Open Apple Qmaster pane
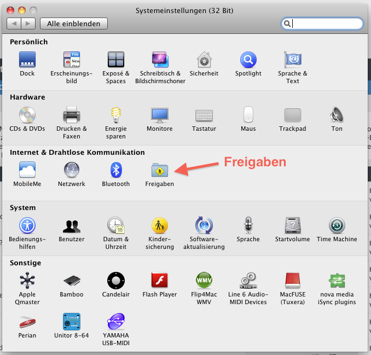The height and width of the screenshot is (355, 371). 27,281
